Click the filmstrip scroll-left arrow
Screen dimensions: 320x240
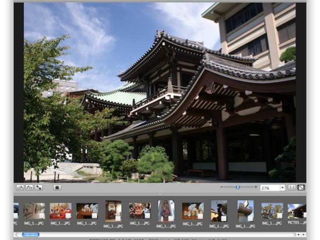(x=298, y=235)
